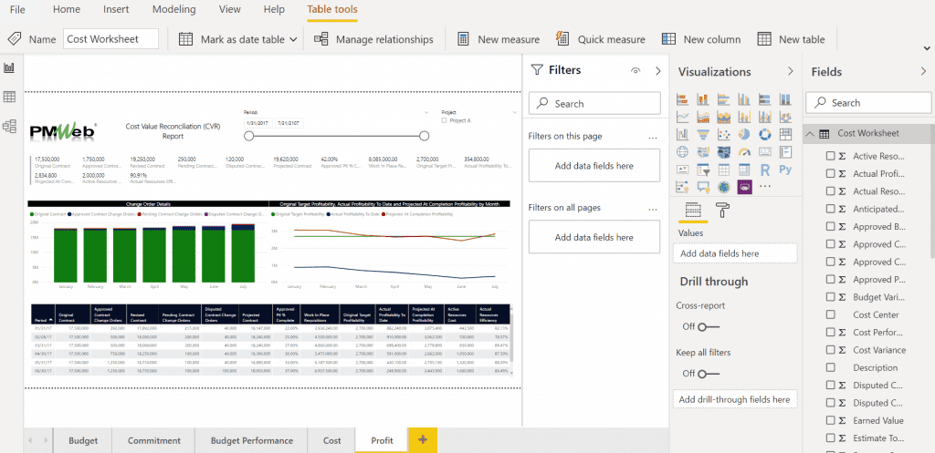Select the clustered bar chart visualization

coord(724,99)
